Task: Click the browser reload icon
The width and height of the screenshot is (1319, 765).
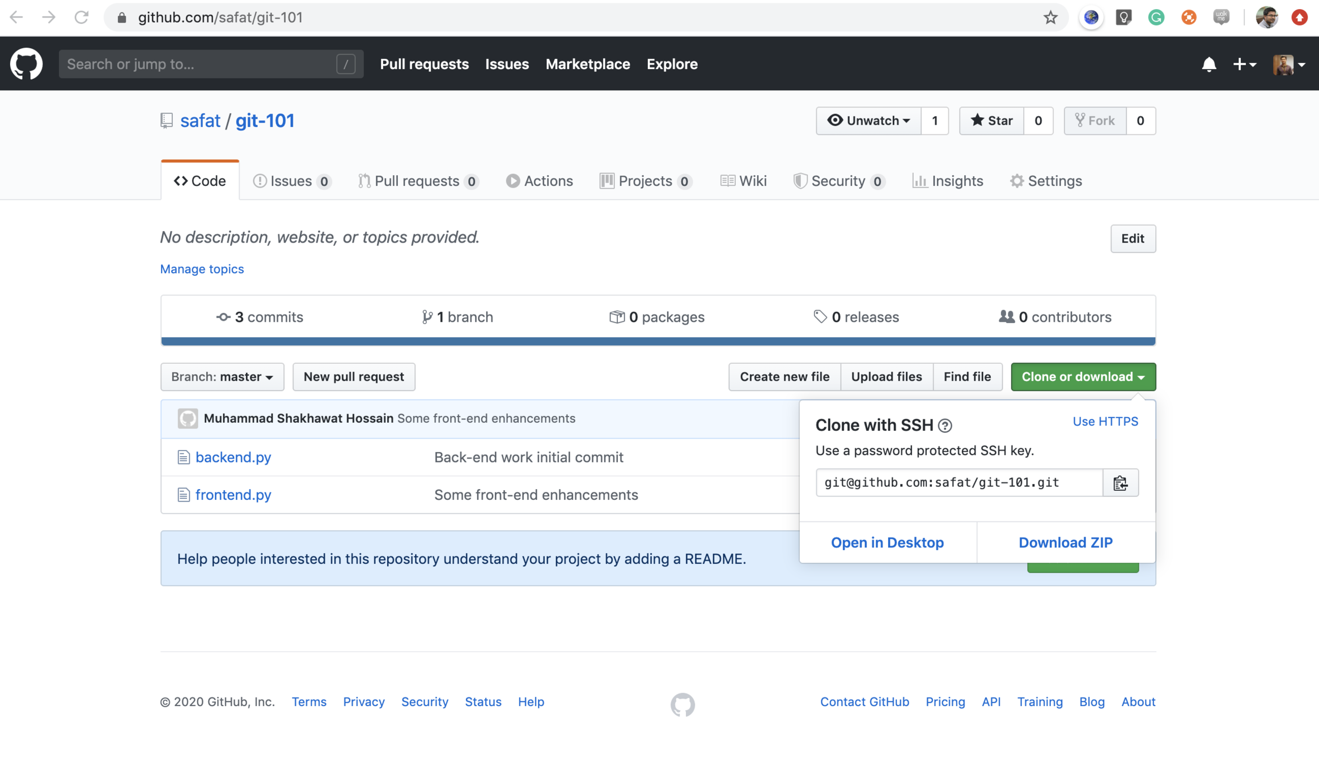Action: pos(81,18)
